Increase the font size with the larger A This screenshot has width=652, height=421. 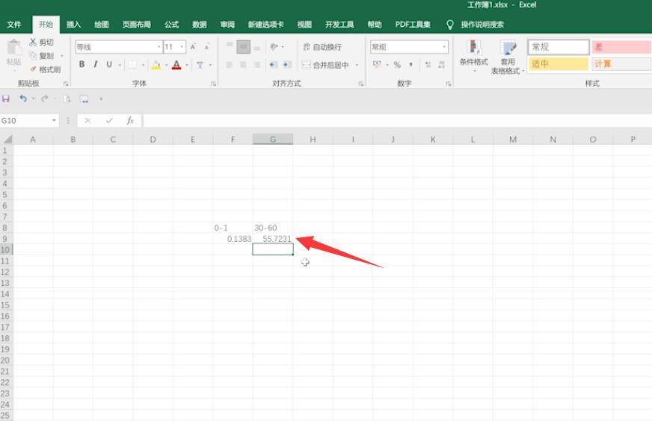click(x=193, y=47)
